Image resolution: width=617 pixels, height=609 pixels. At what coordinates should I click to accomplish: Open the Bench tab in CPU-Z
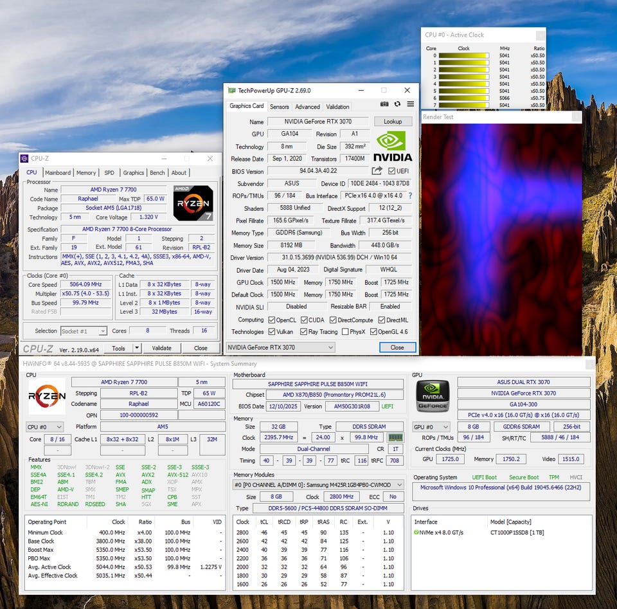click(x=157, y=172)
